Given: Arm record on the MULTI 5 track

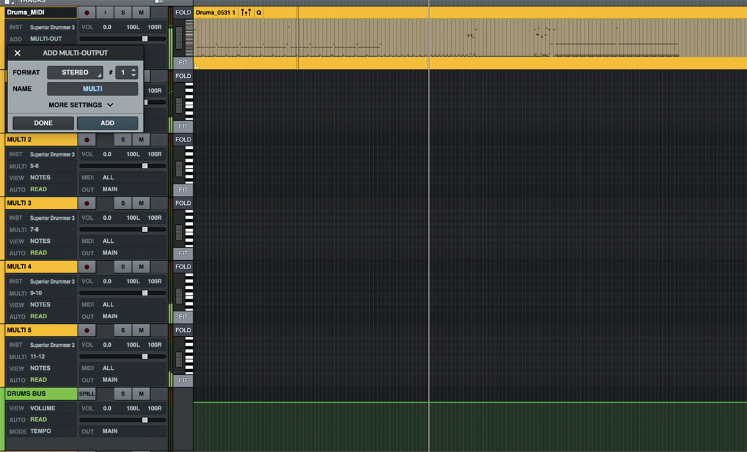Looking at the screenshot, I should pos(87,330).
